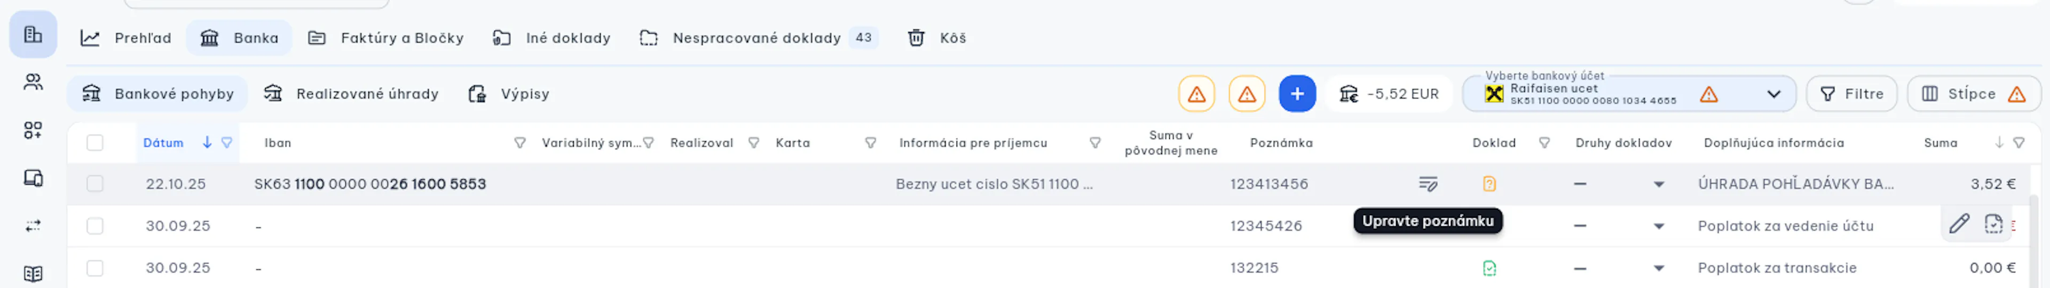Toggle the select-all checkbox in table header

coord(94,143)
